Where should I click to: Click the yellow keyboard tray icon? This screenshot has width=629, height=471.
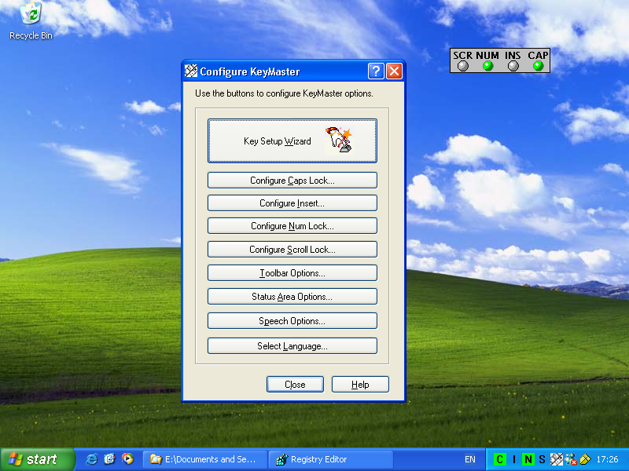point(585,459)
